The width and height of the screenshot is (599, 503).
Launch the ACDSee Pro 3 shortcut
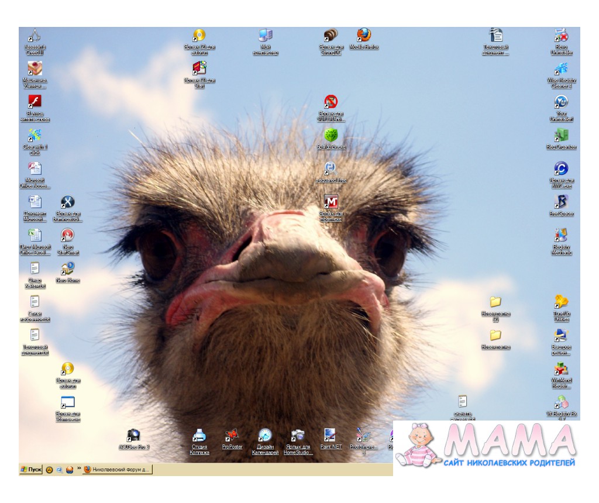coord(134,436)
